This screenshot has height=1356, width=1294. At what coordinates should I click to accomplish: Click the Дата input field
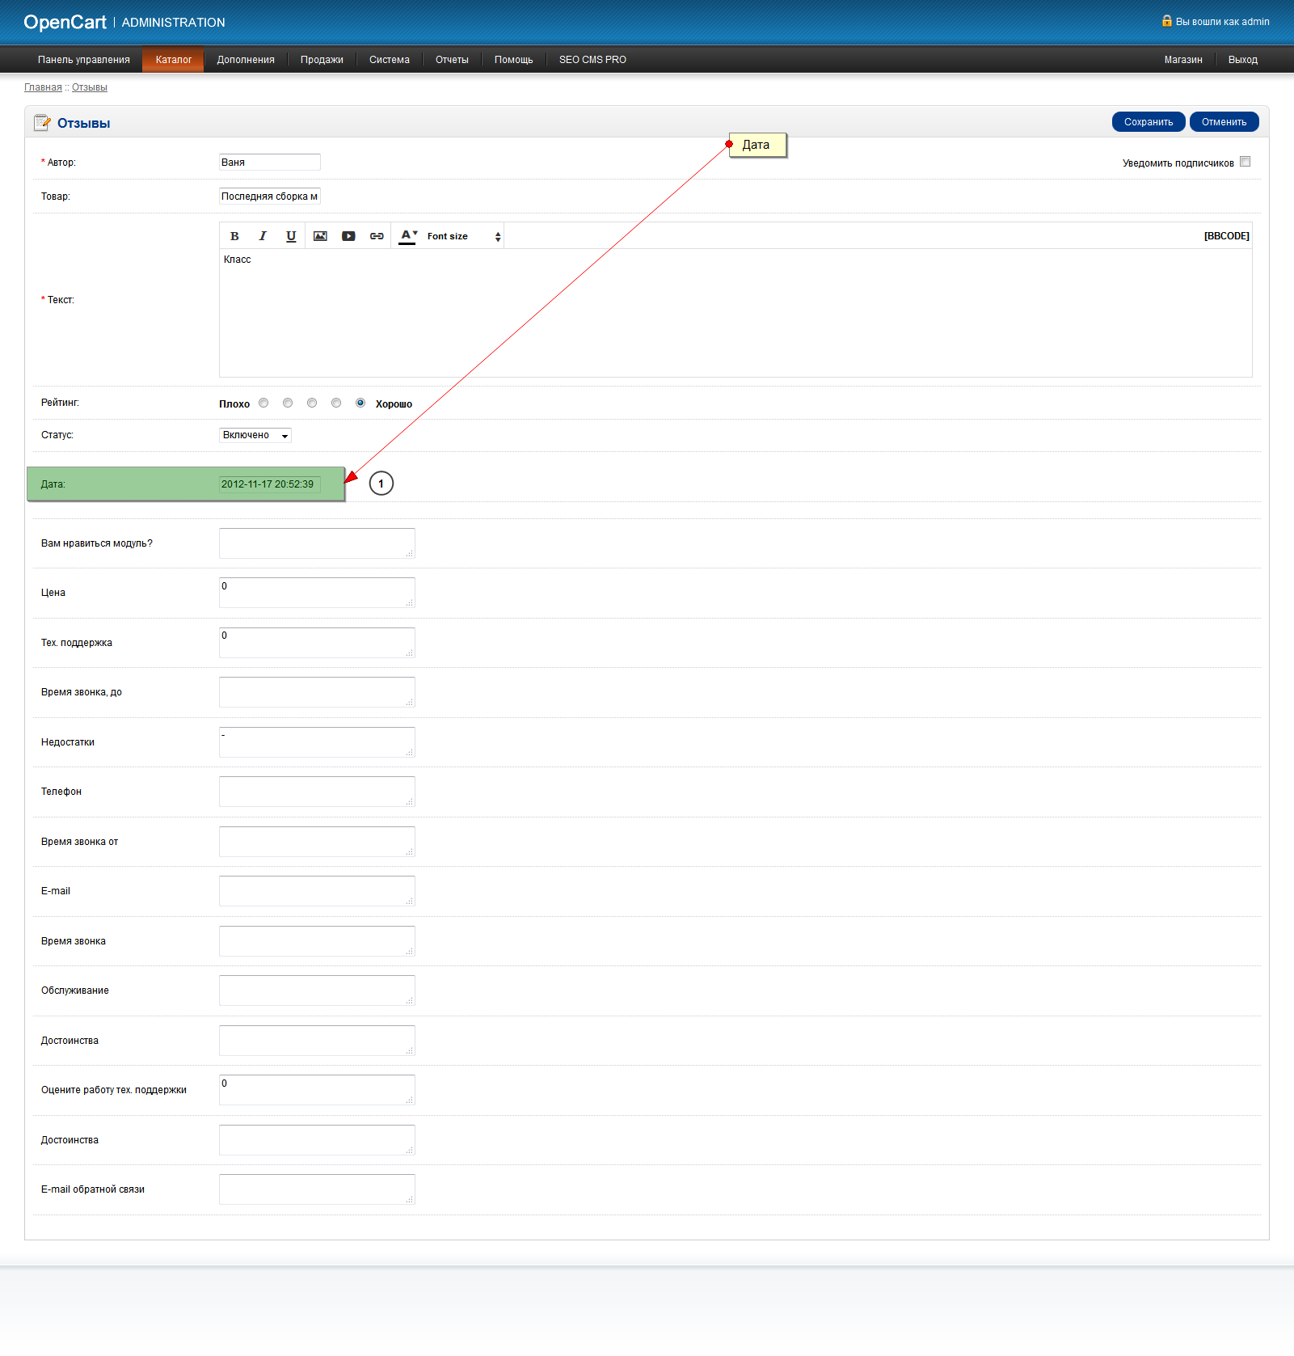pyautogui.click(x=270, y=484)
